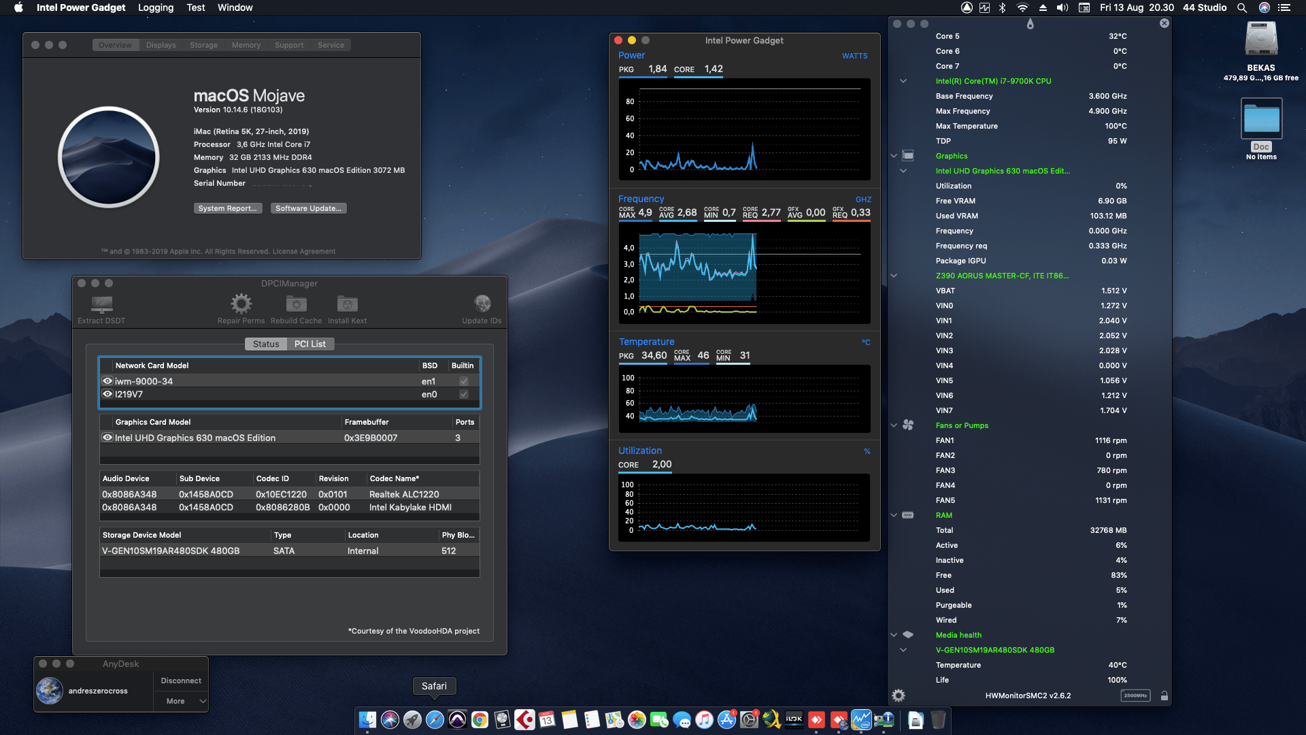Open DPCIManager icon in the Dock
The height and width of the screenshot is (735, 1306).
pos(884,719)
